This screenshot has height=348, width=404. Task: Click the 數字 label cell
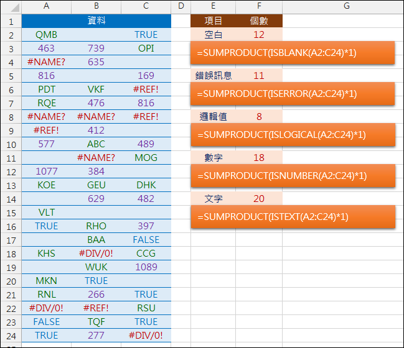pos(213,158)
